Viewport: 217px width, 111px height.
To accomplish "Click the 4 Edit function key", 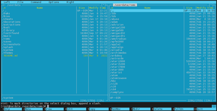I will [x=76, y=109].
